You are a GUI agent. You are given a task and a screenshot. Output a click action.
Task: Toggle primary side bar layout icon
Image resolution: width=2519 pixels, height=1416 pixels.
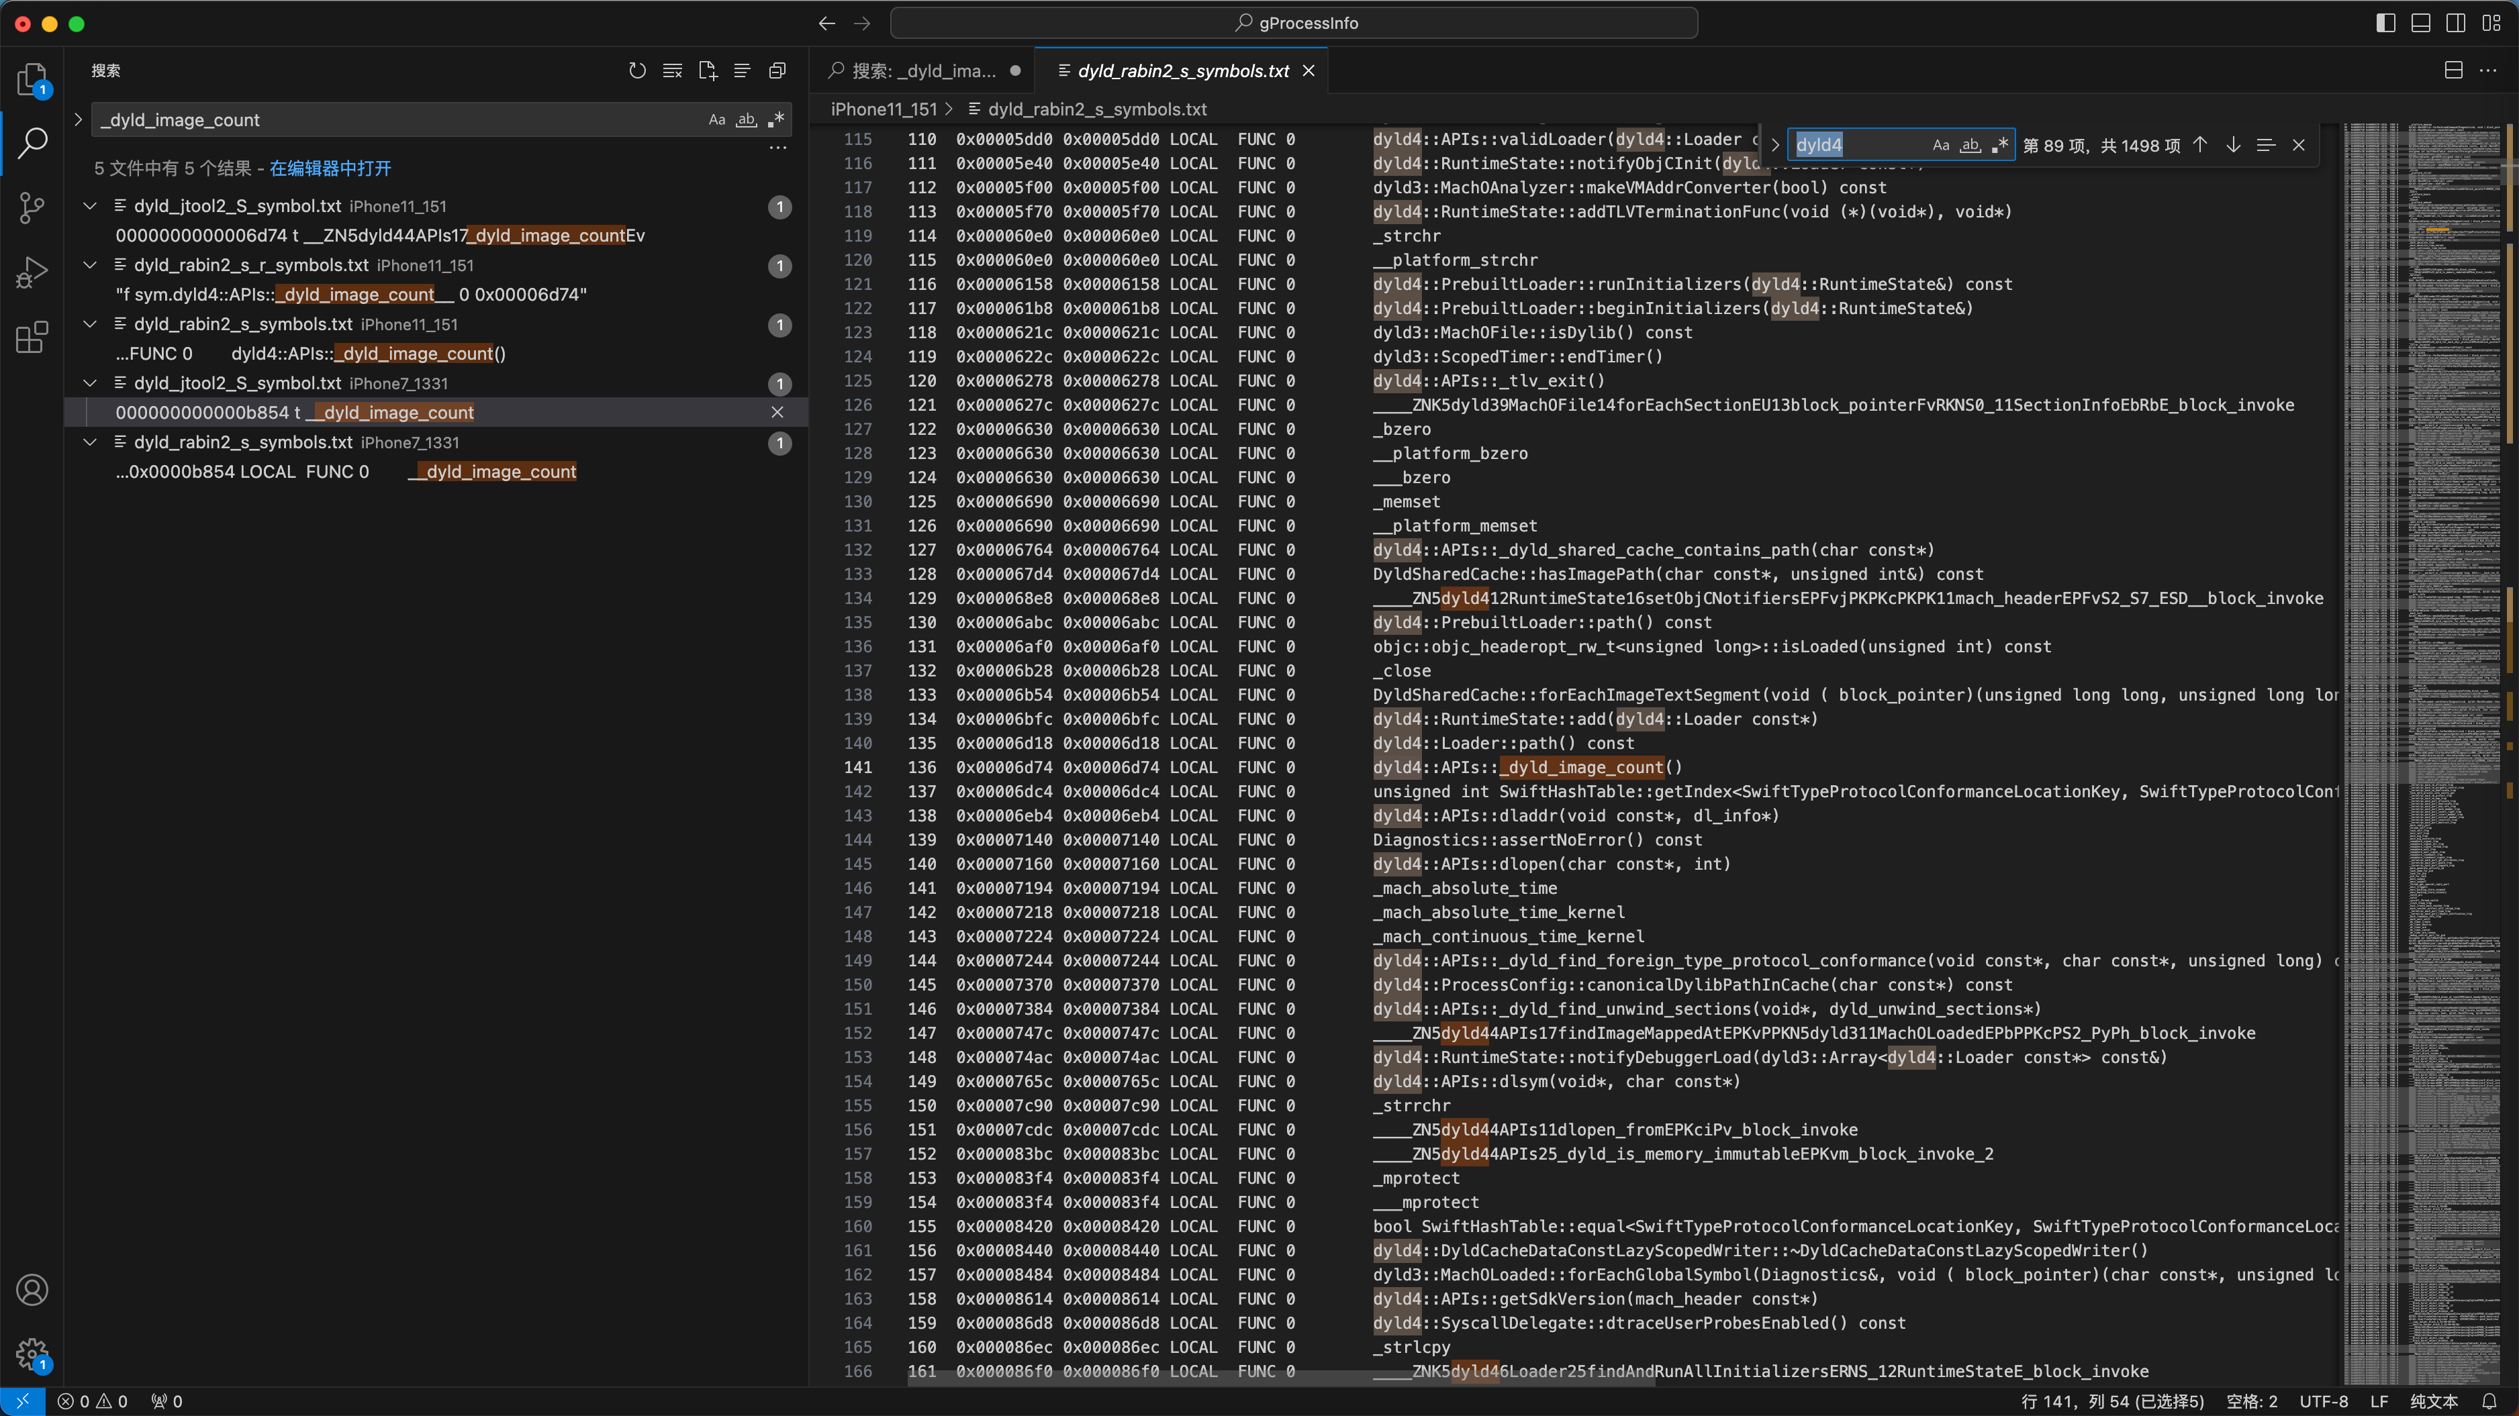[x=2386, y=23]
